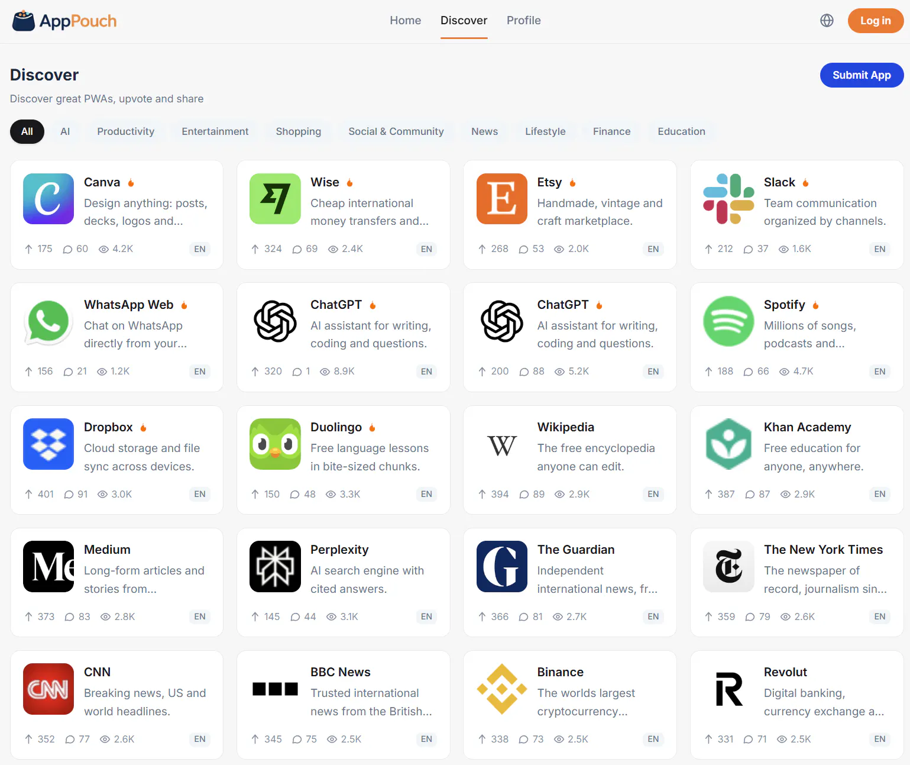Open the Etsy app icon
Image resolution: width=910 pixels, height=765 pixels.
tap(502, 199)
